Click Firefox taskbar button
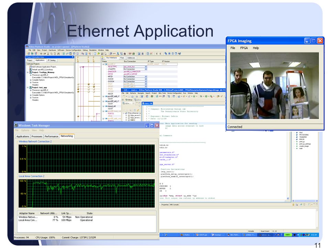This screenshot has width=330, height=248. (x=187, y=235)
